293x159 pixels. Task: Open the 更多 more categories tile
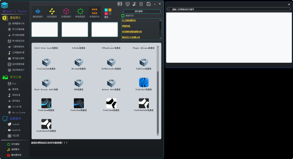[108, 13]
